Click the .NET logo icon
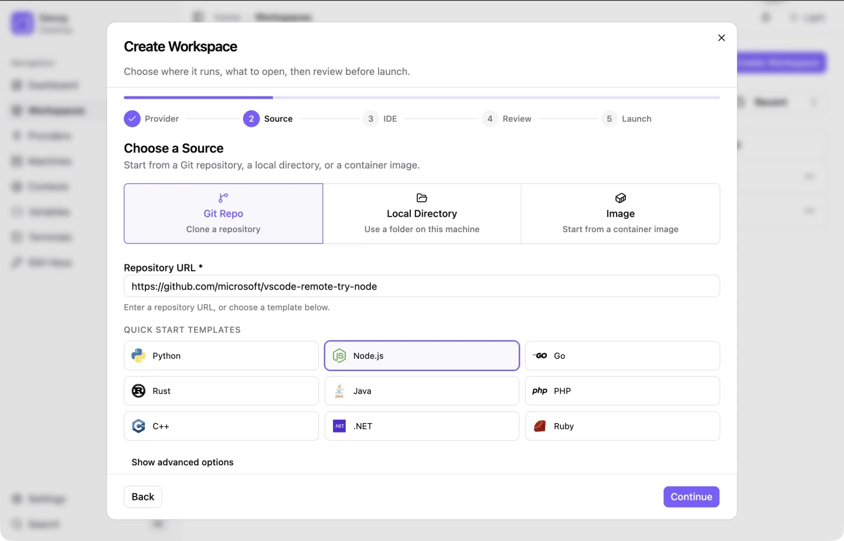 pyautogui.click(x=339, y=426)
